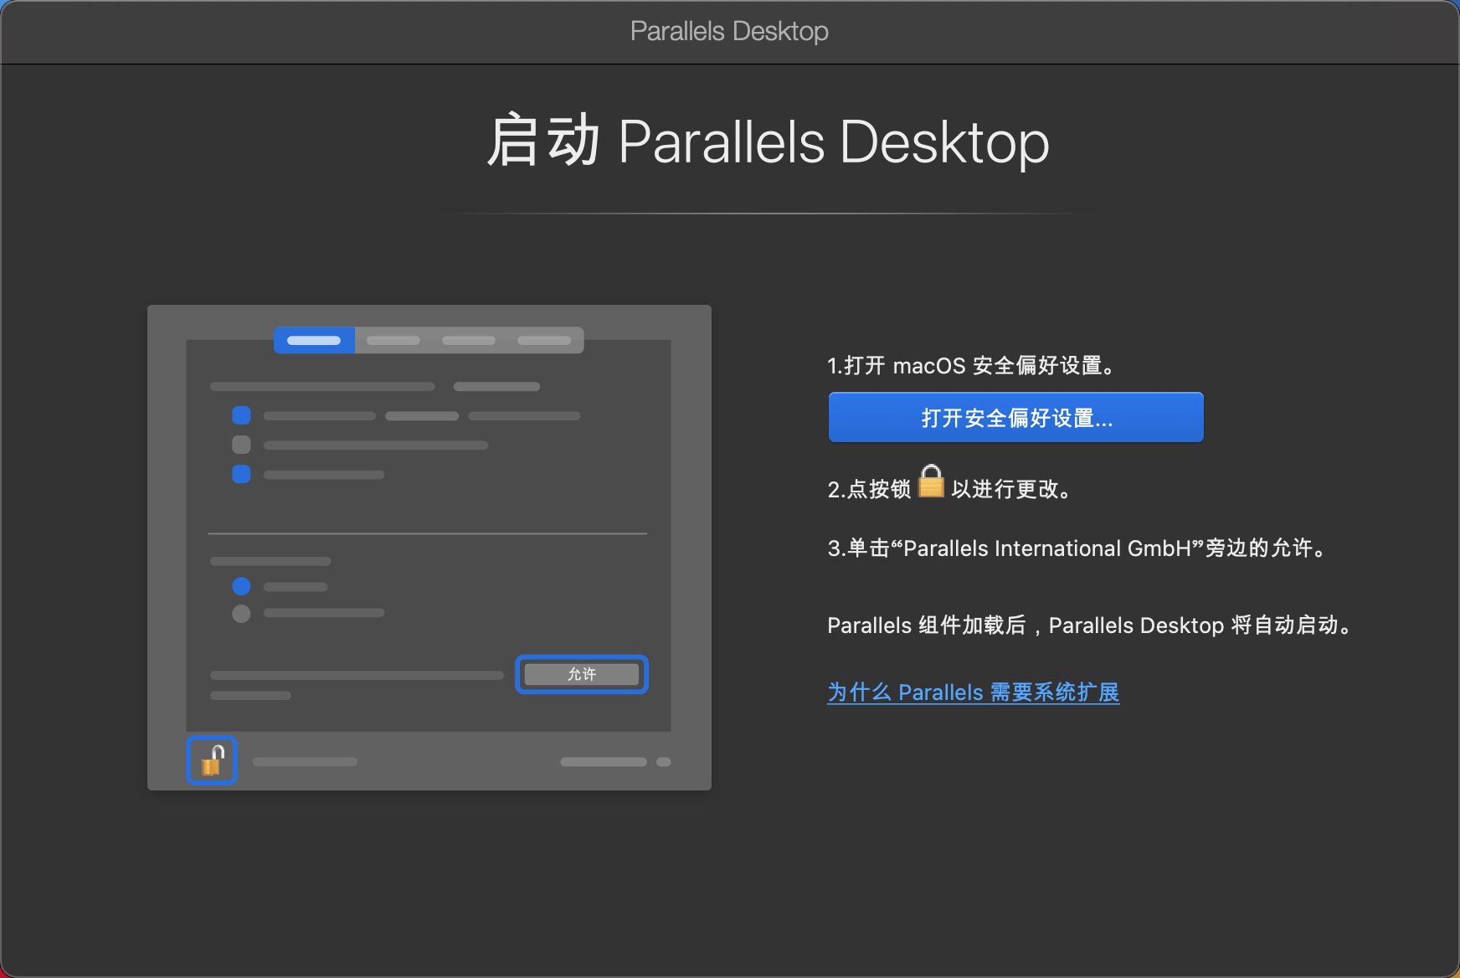Toggle the gray unchecked checkbox in the illustration
1460x978 pixels.
(x=241, y=445)
